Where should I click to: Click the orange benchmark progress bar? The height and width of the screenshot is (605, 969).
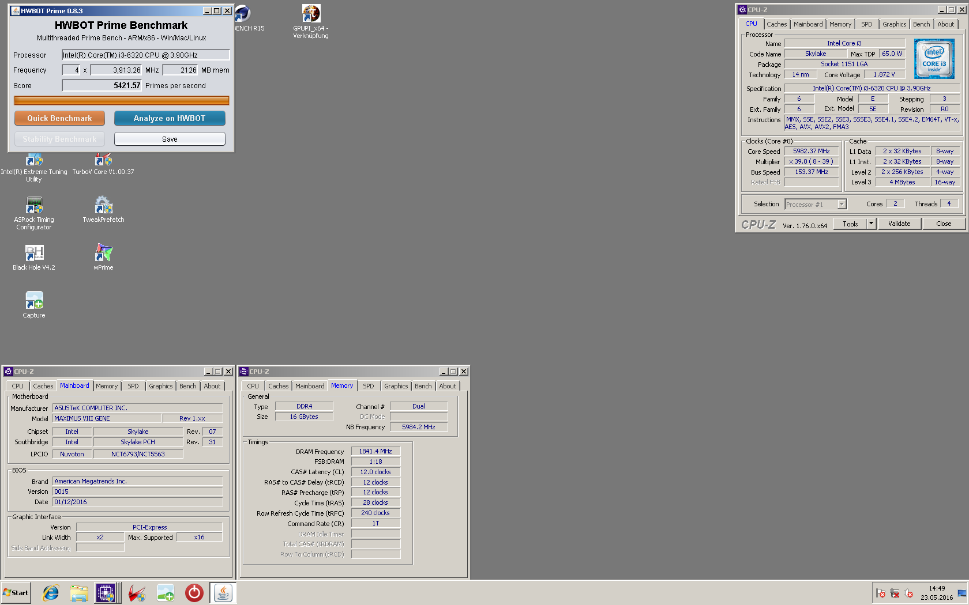pos(122,100)
